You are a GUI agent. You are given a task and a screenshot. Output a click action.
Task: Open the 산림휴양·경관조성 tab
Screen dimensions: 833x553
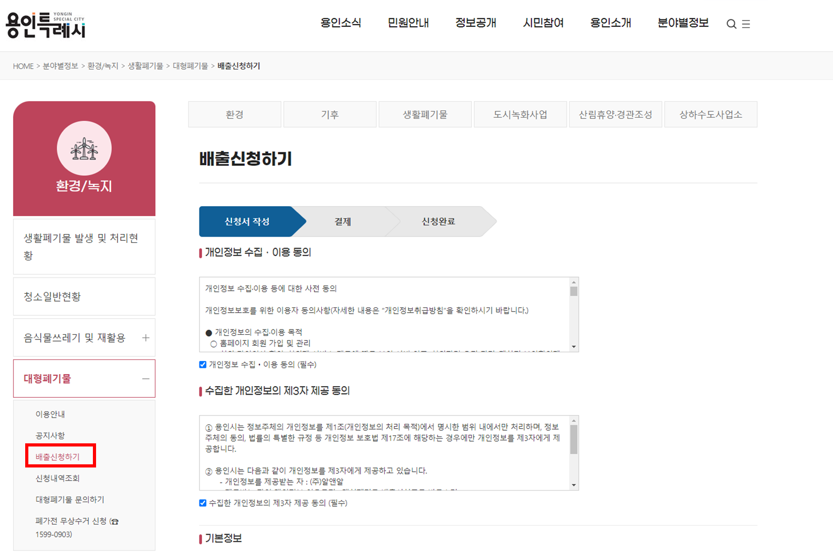click(x=616, y=114)
